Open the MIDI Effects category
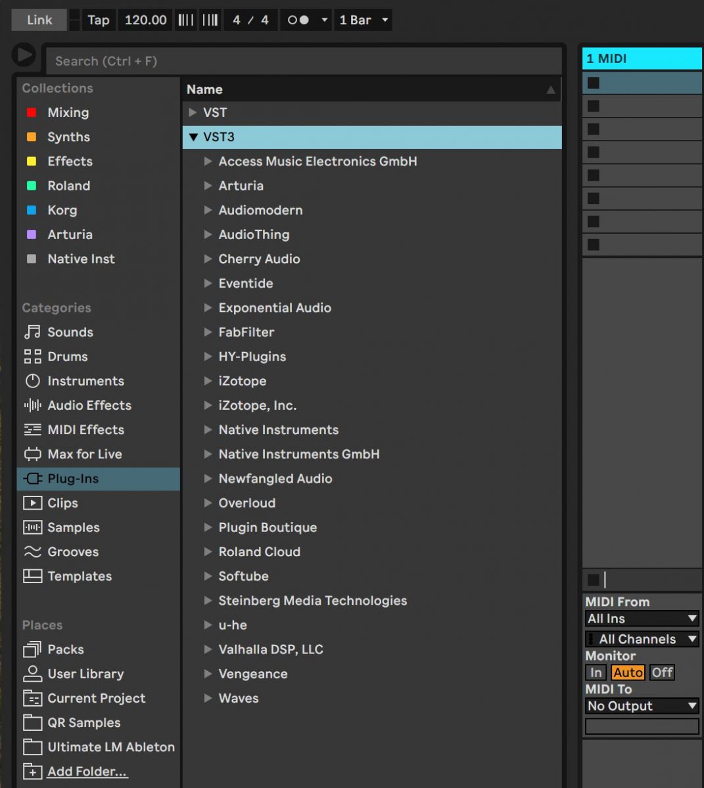Screen dimensions: 704x788 pyautogui.click(x=98, y=429)
